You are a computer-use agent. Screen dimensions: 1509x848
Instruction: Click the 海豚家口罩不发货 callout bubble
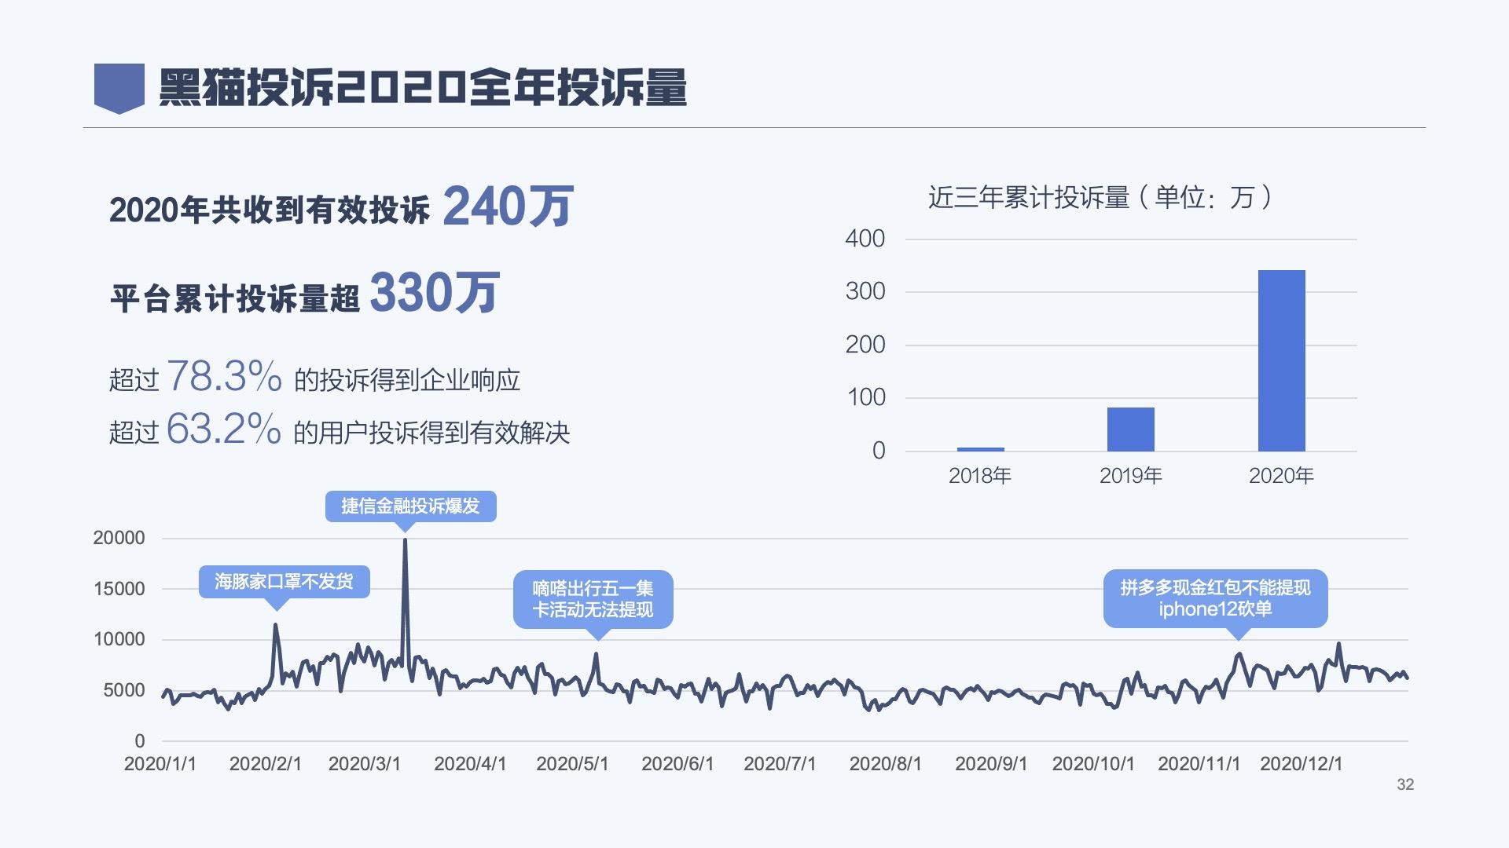(x=285, y=582)
